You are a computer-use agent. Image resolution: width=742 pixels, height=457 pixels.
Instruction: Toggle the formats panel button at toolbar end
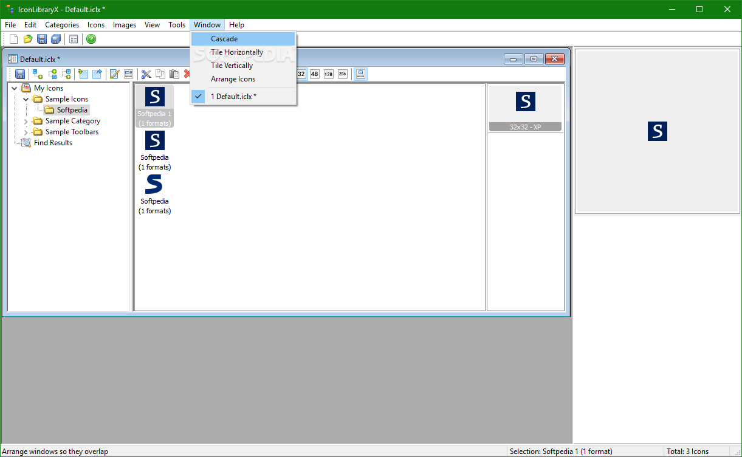click(361, 74)
